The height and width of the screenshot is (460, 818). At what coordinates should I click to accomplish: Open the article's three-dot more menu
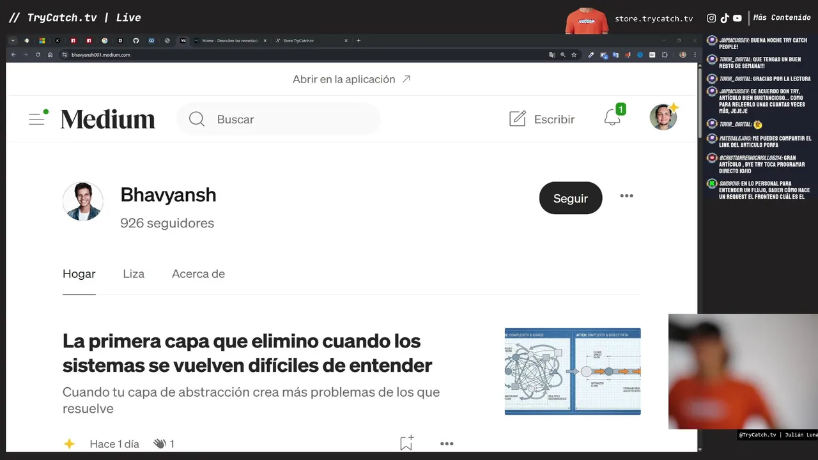tap(447, 443)
